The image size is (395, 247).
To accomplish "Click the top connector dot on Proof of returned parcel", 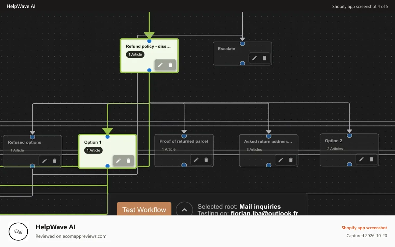I will (184, 136).
